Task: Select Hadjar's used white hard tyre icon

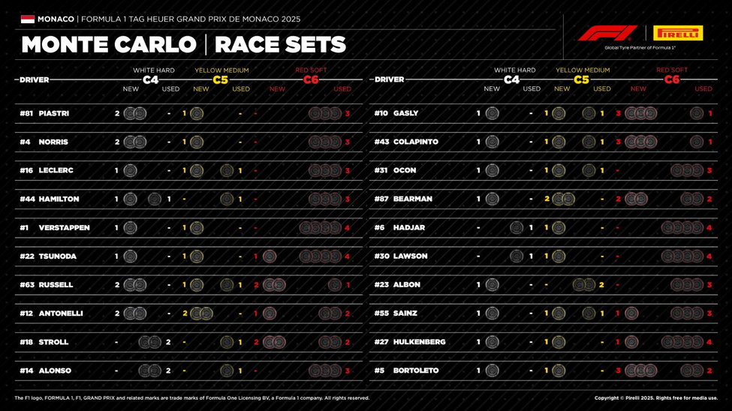Action: (x=517, y=227)
